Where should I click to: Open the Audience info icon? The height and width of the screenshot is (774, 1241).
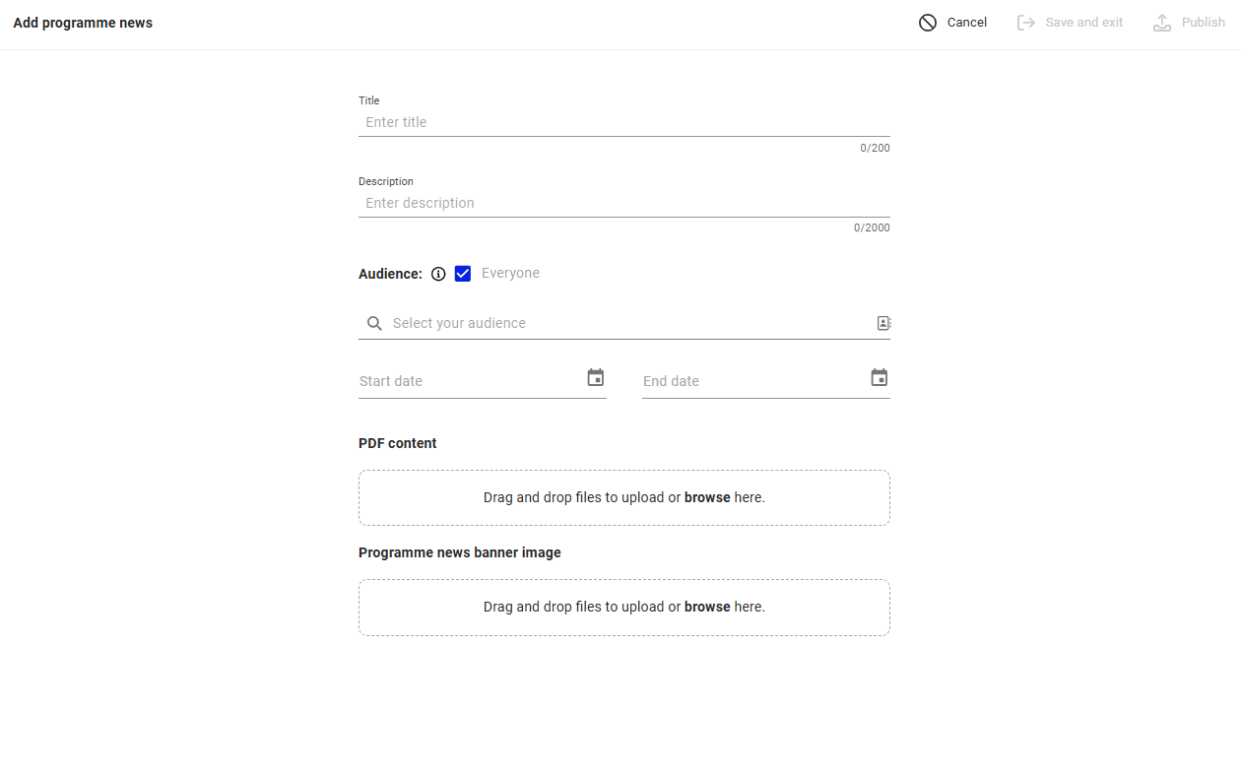coord(439,274)
